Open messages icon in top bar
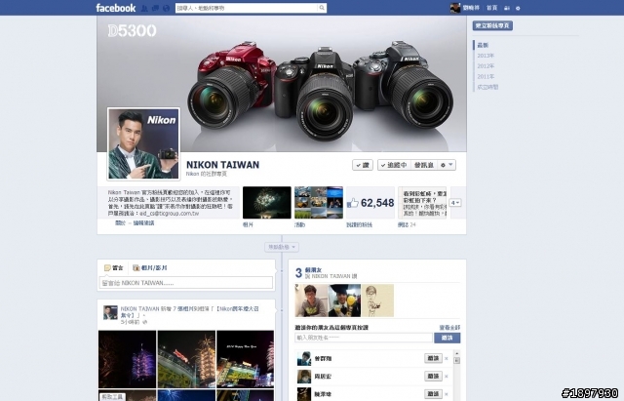 pos(155,8)
